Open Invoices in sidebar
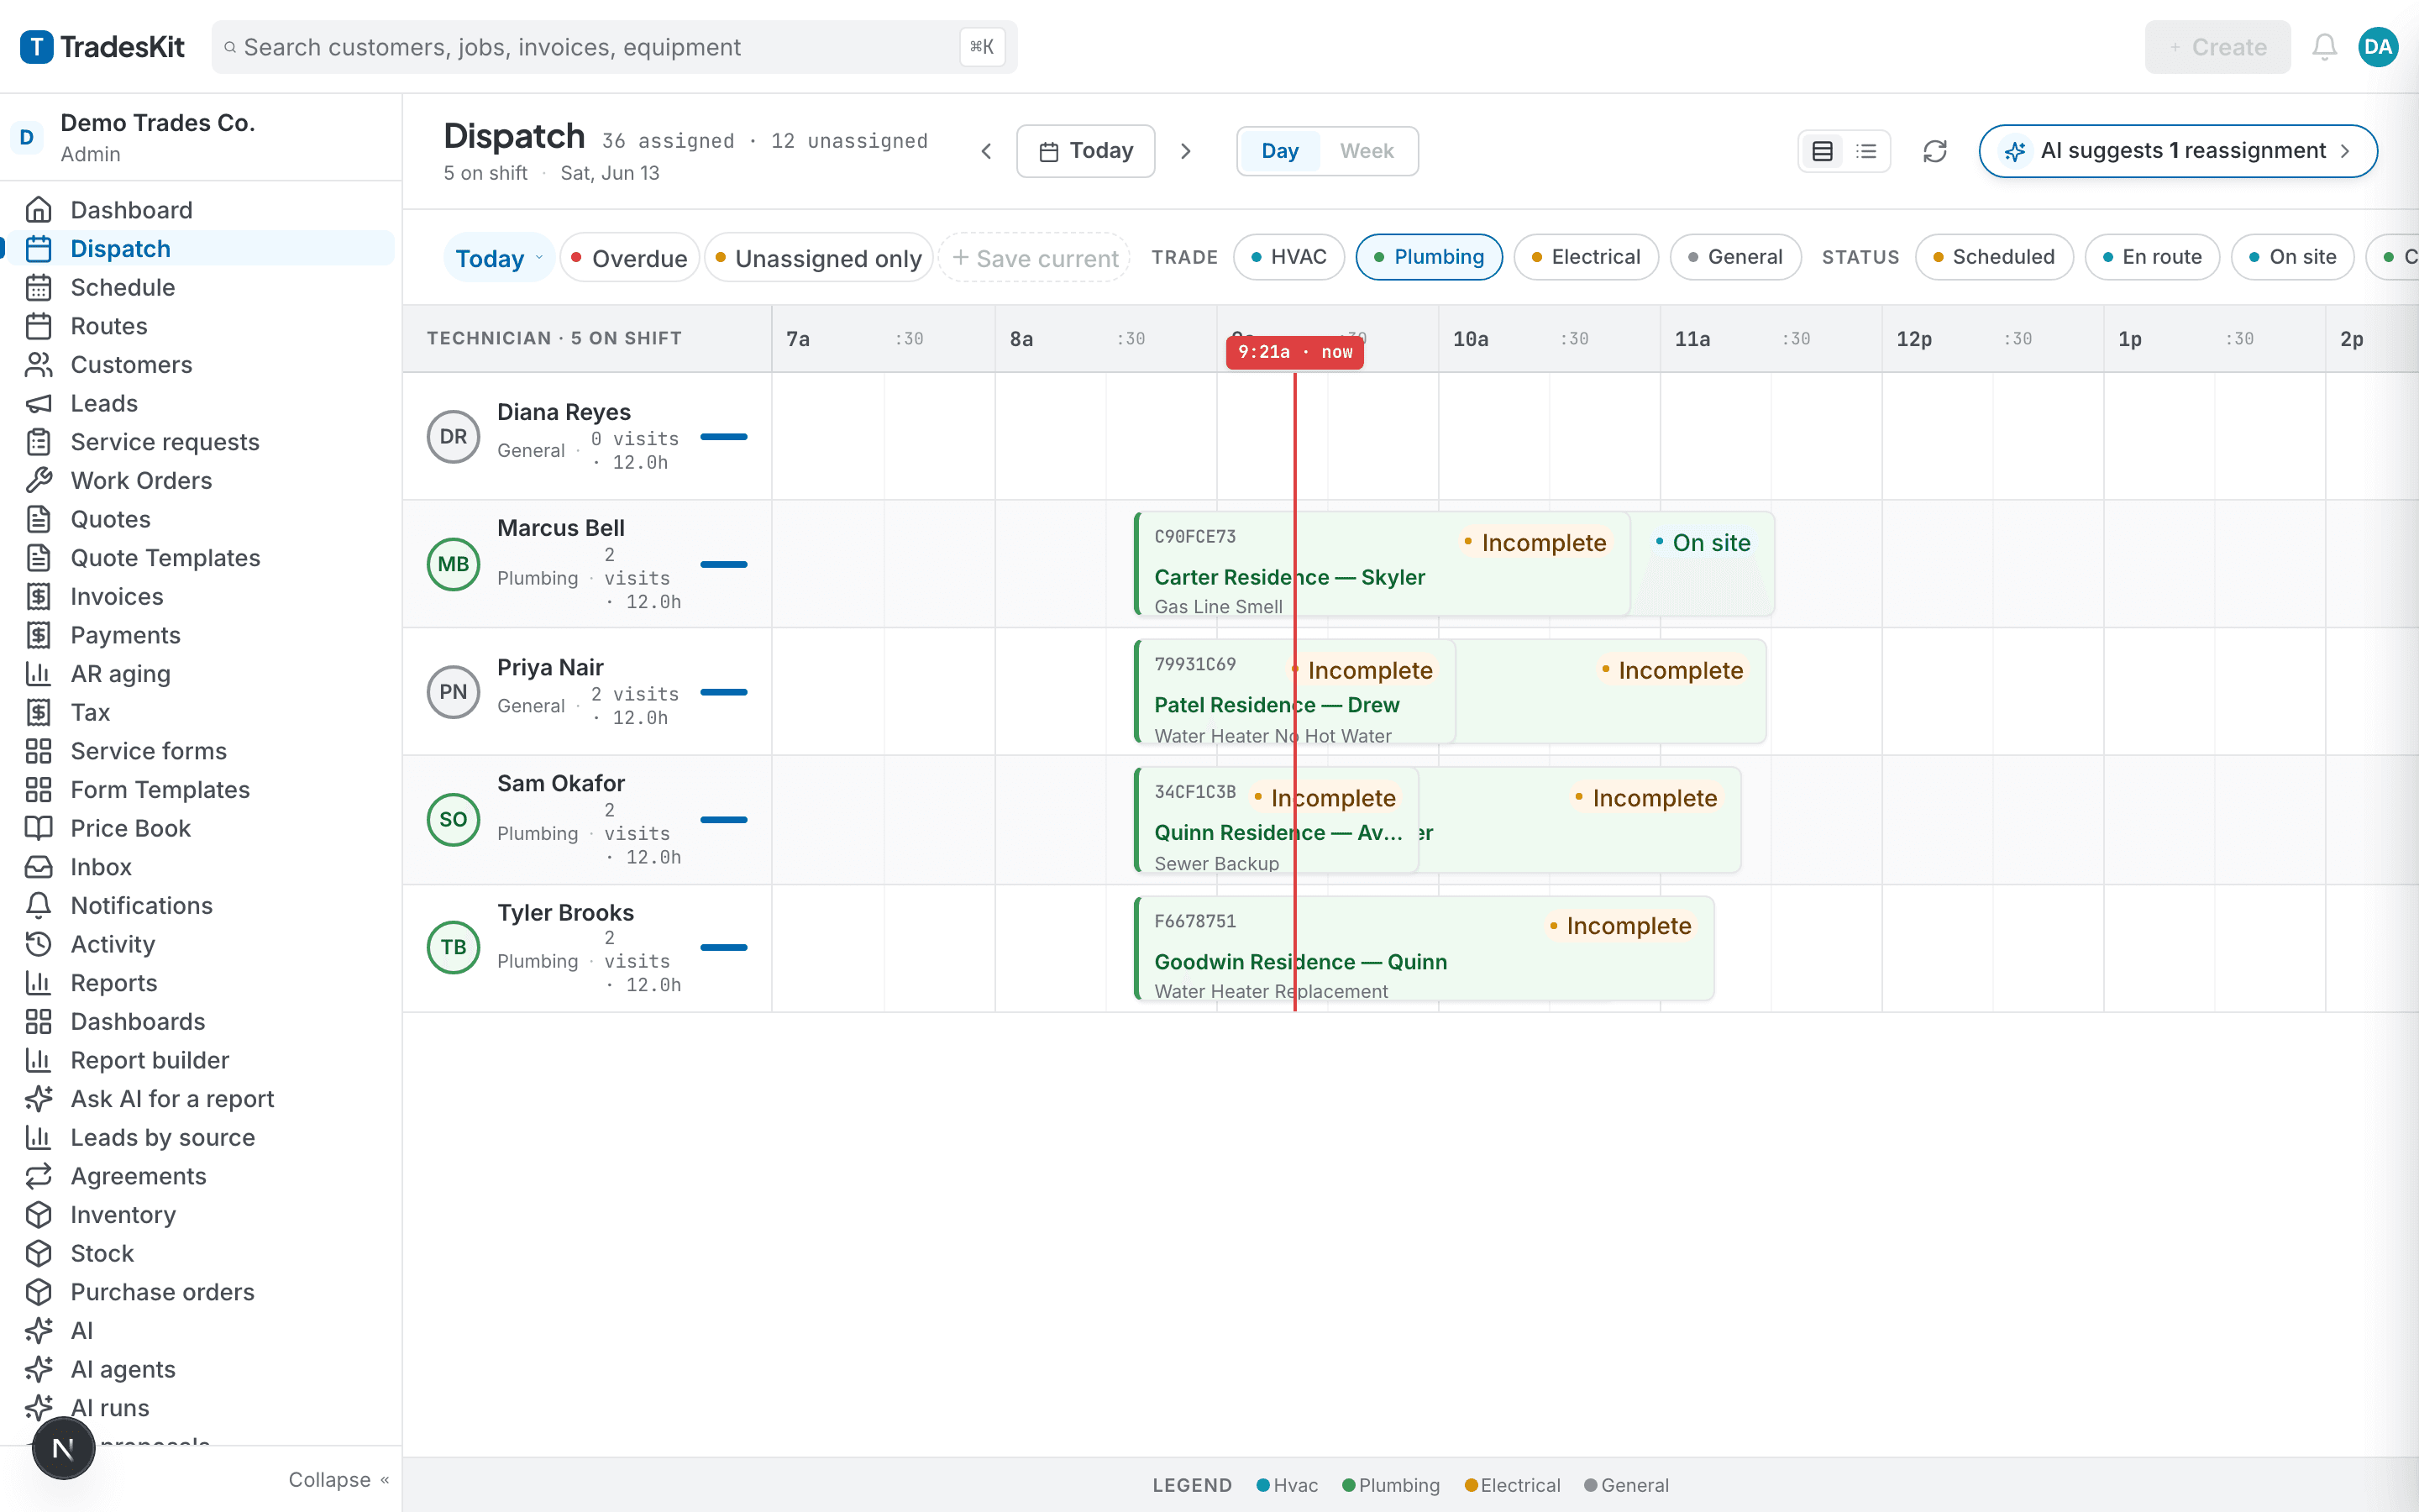2419x1512 pixels. (200, 596)
